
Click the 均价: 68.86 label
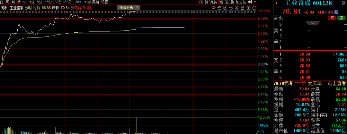(42, 8)
